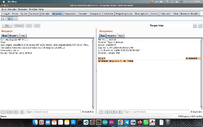
Task: Select the Repeater tab
Action: click(x=57, y=14)
